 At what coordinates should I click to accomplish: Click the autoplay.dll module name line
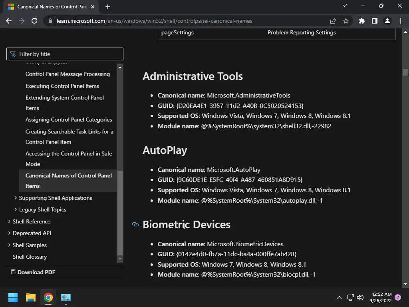[x=240, y=201]
